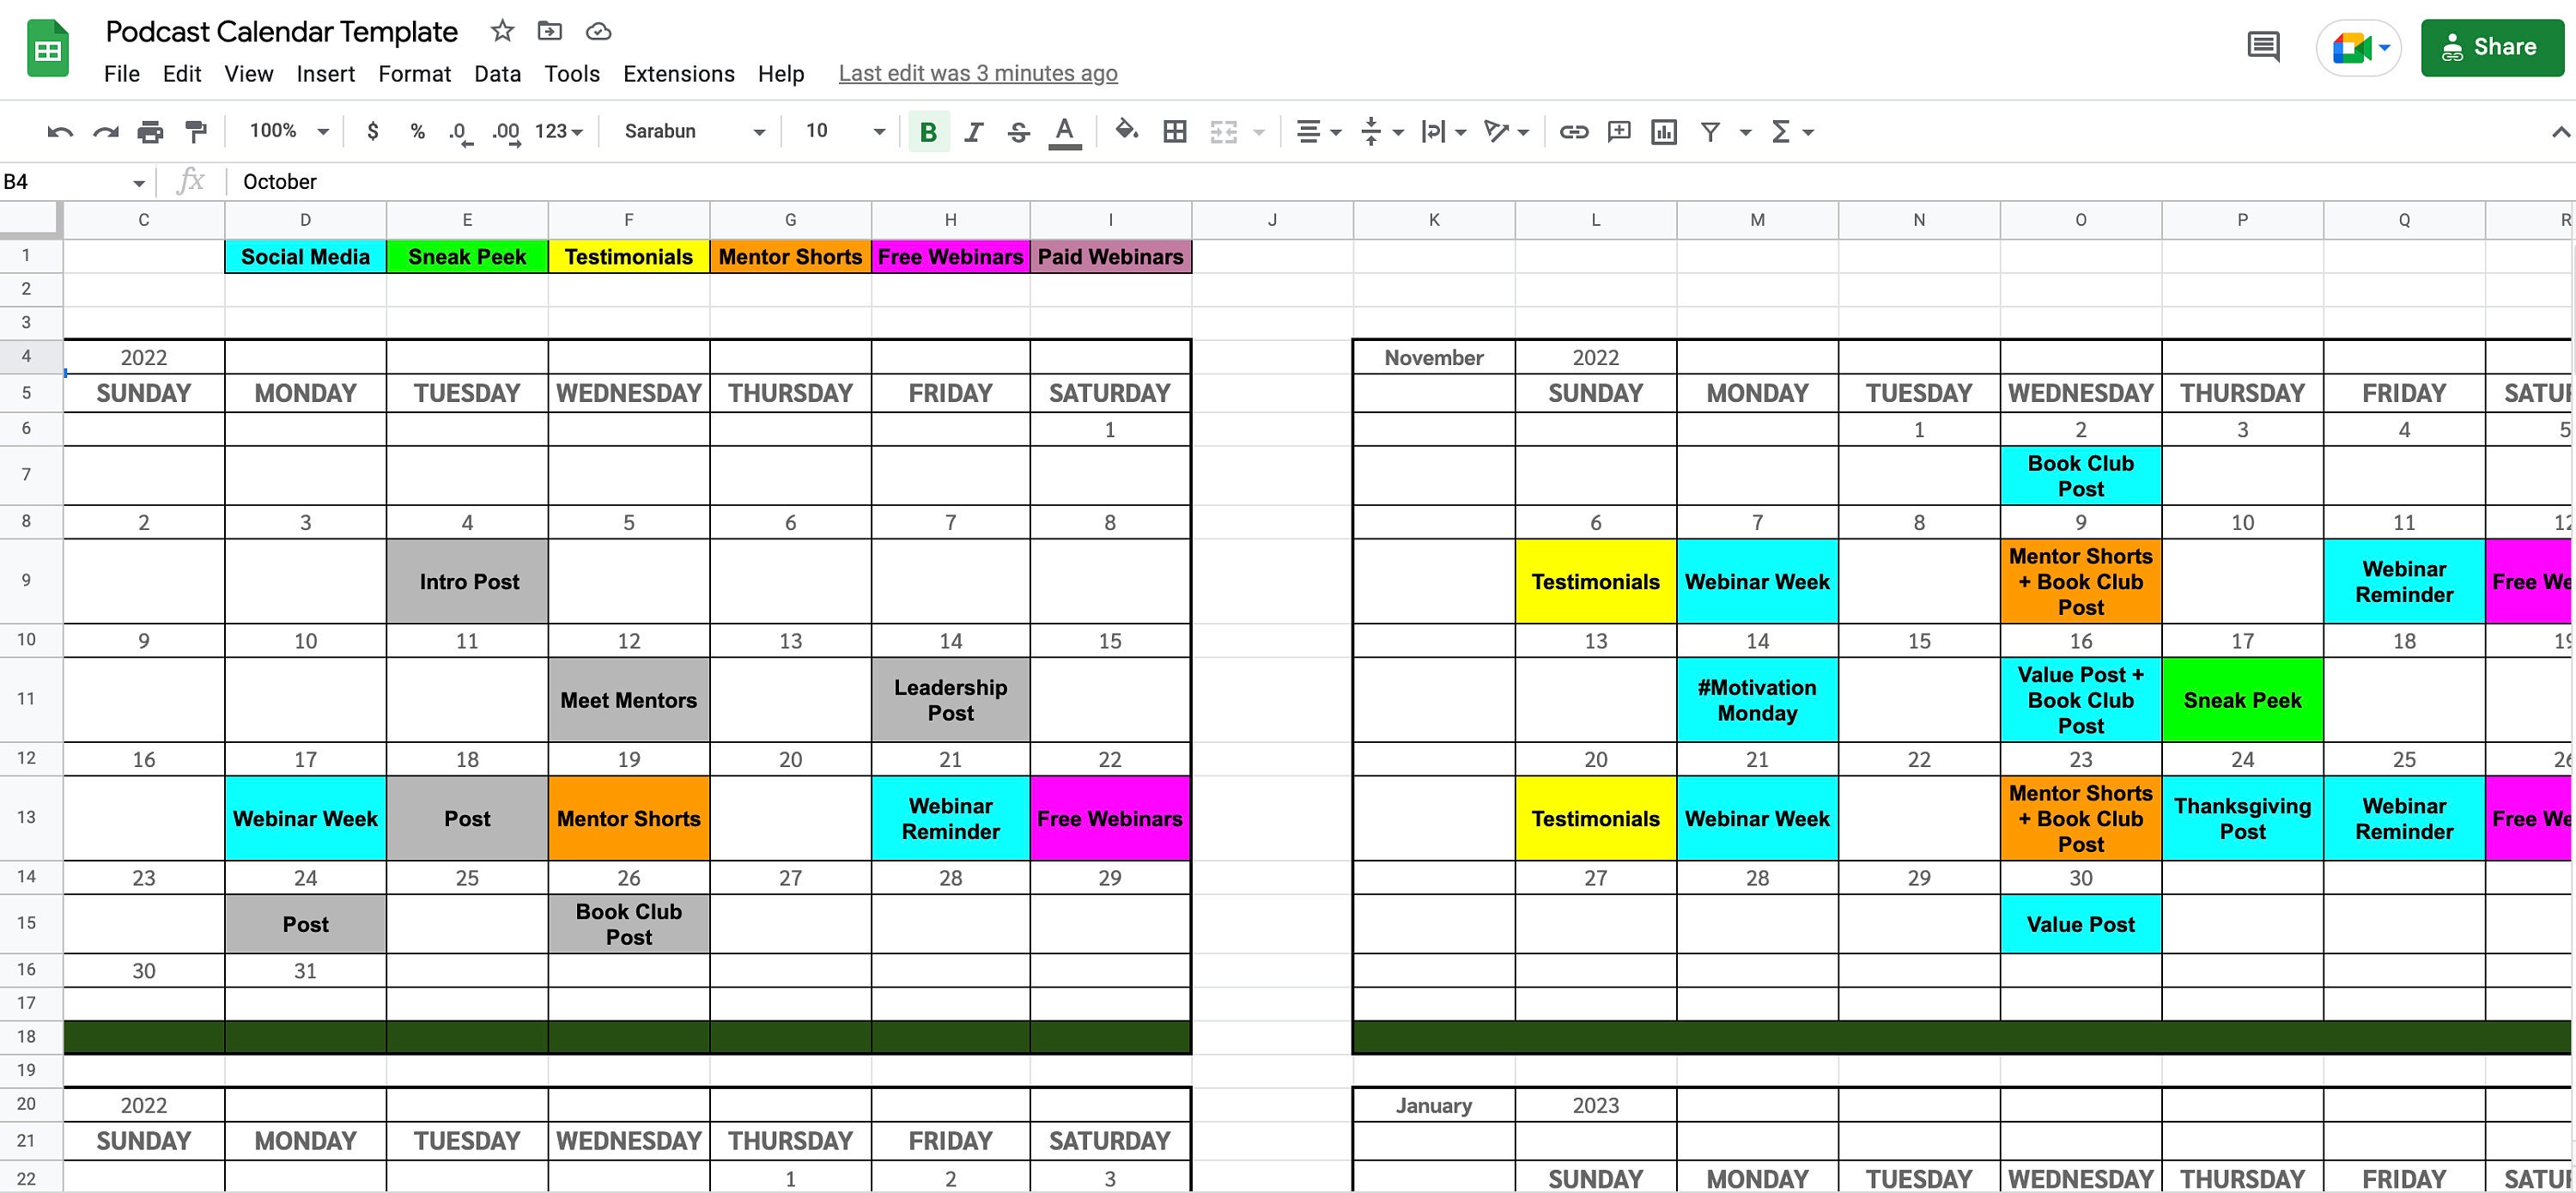Open the Extensions menu
The width and height of the screenshot is (2576, 1193).
click(x=679, y=74)
